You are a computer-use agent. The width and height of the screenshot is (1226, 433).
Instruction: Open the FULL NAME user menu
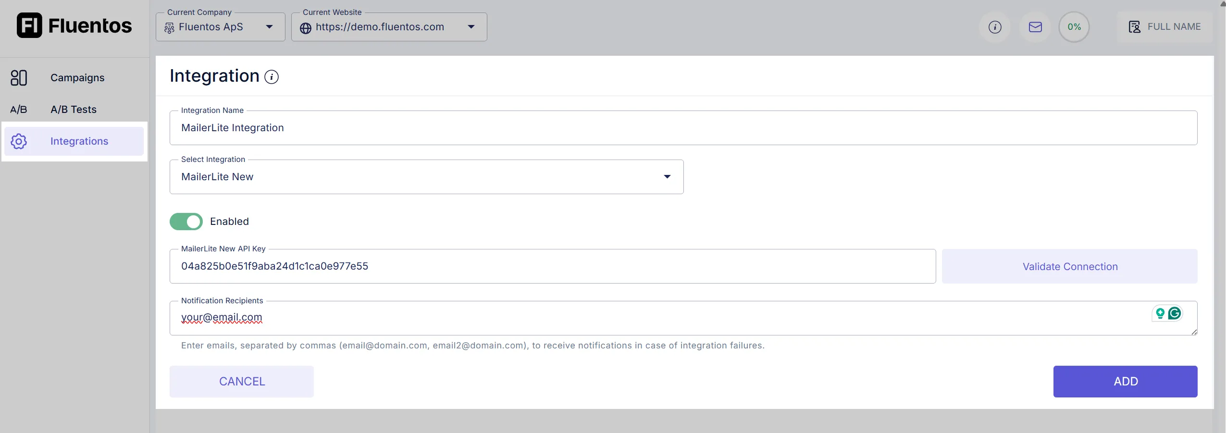point(1164,27)
